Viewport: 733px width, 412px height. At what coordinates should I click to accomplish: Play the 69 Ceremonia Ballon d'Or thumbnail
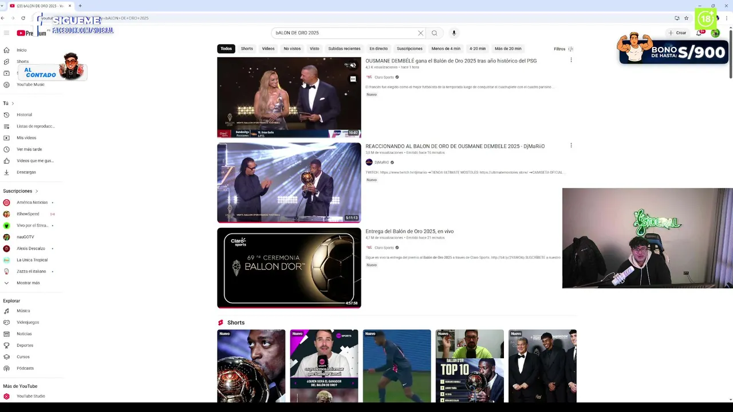[289, 268]
